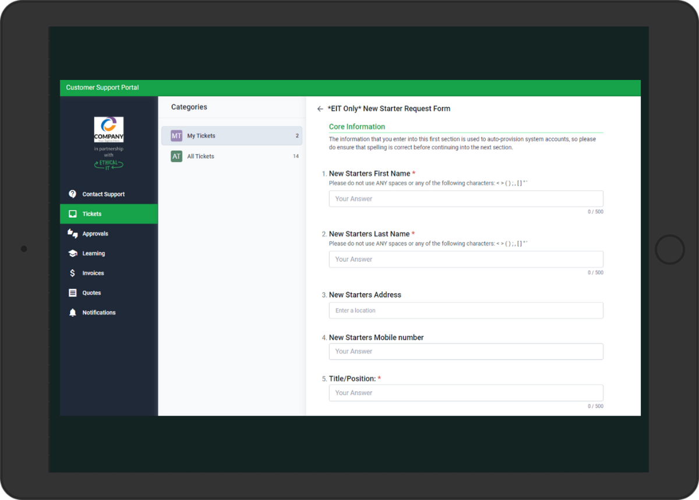Viewport: 699px width, 500px height.
Task: Click the Title/Position answer field
Action: click(465, 393)
